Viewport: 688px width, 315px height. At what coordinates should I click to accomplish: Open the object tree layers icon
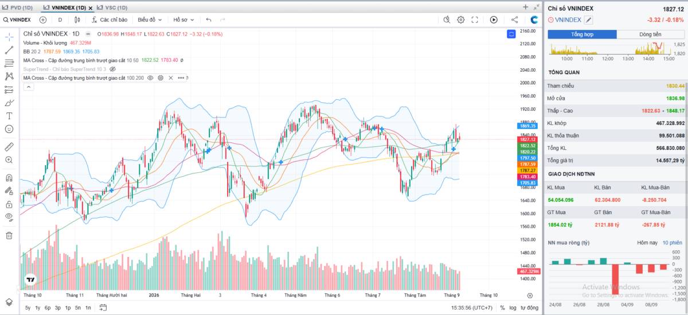point(9,302)
